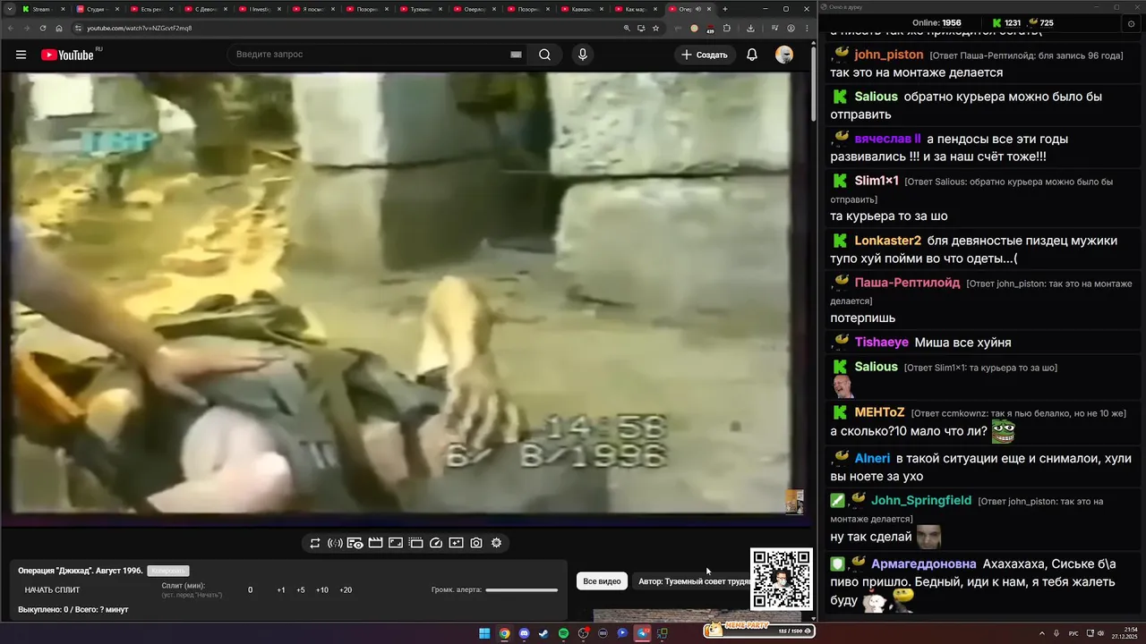Image resolution: width=1146 pixels, height=644 pixels.
Task: Open the browser downloads icon
Action: [750, 28]
